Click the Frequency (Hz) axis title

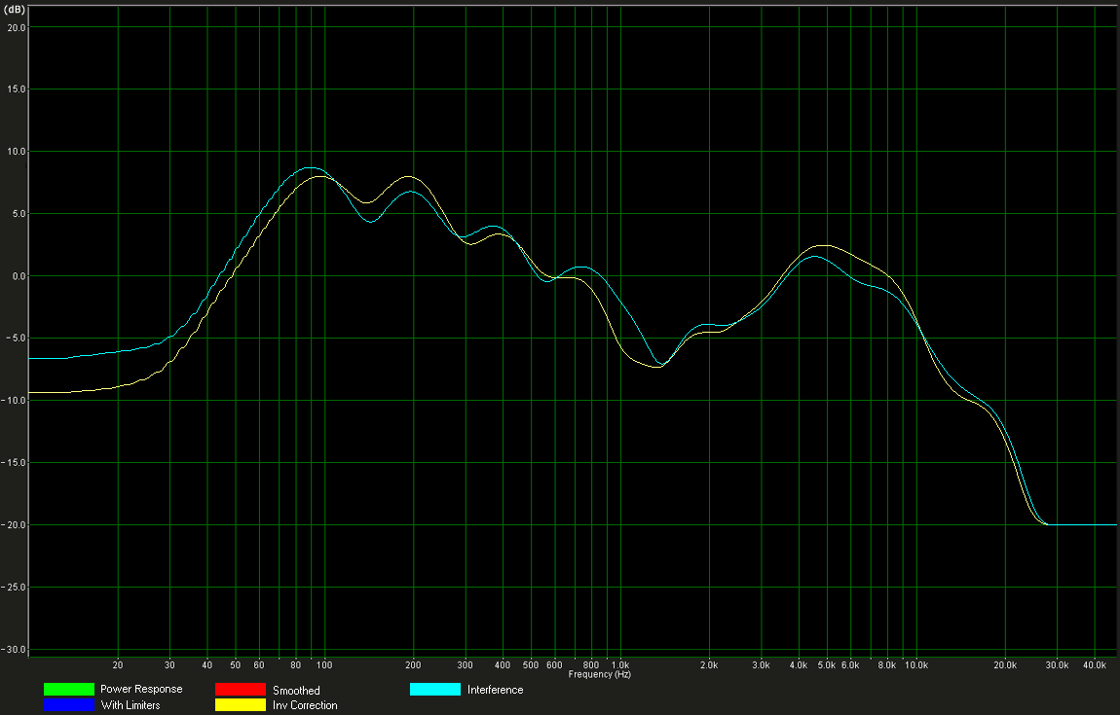(x=600, y=674)
